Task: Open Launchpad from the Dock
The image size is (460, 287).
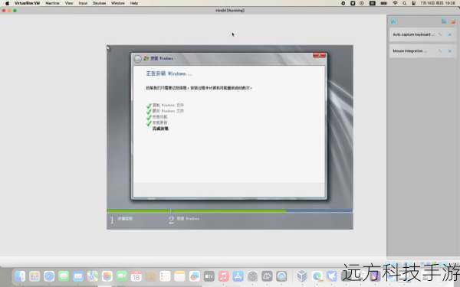Action: (34, 276)
